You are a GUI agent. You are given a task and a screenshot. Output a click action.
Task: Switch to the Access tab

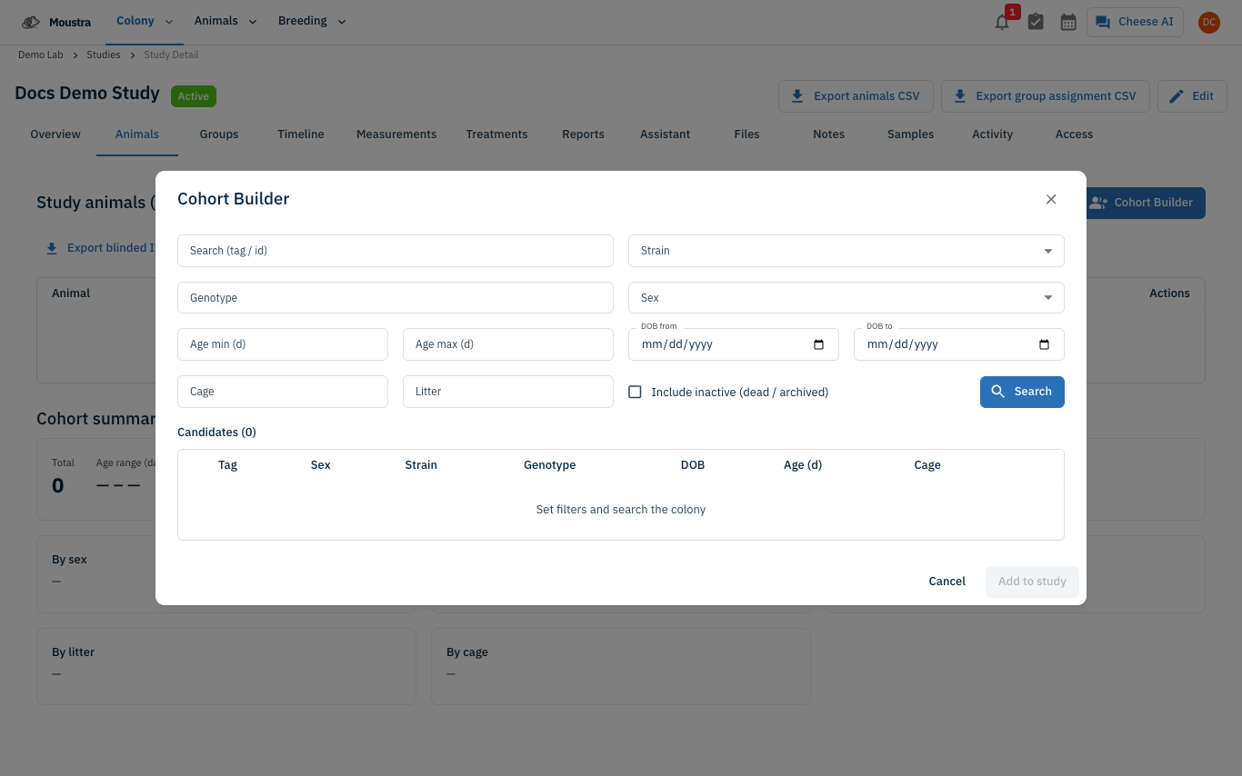point(1074,134)
